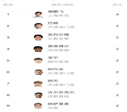
Task: Open 梅州客家 team page
Action: (58, 62)
